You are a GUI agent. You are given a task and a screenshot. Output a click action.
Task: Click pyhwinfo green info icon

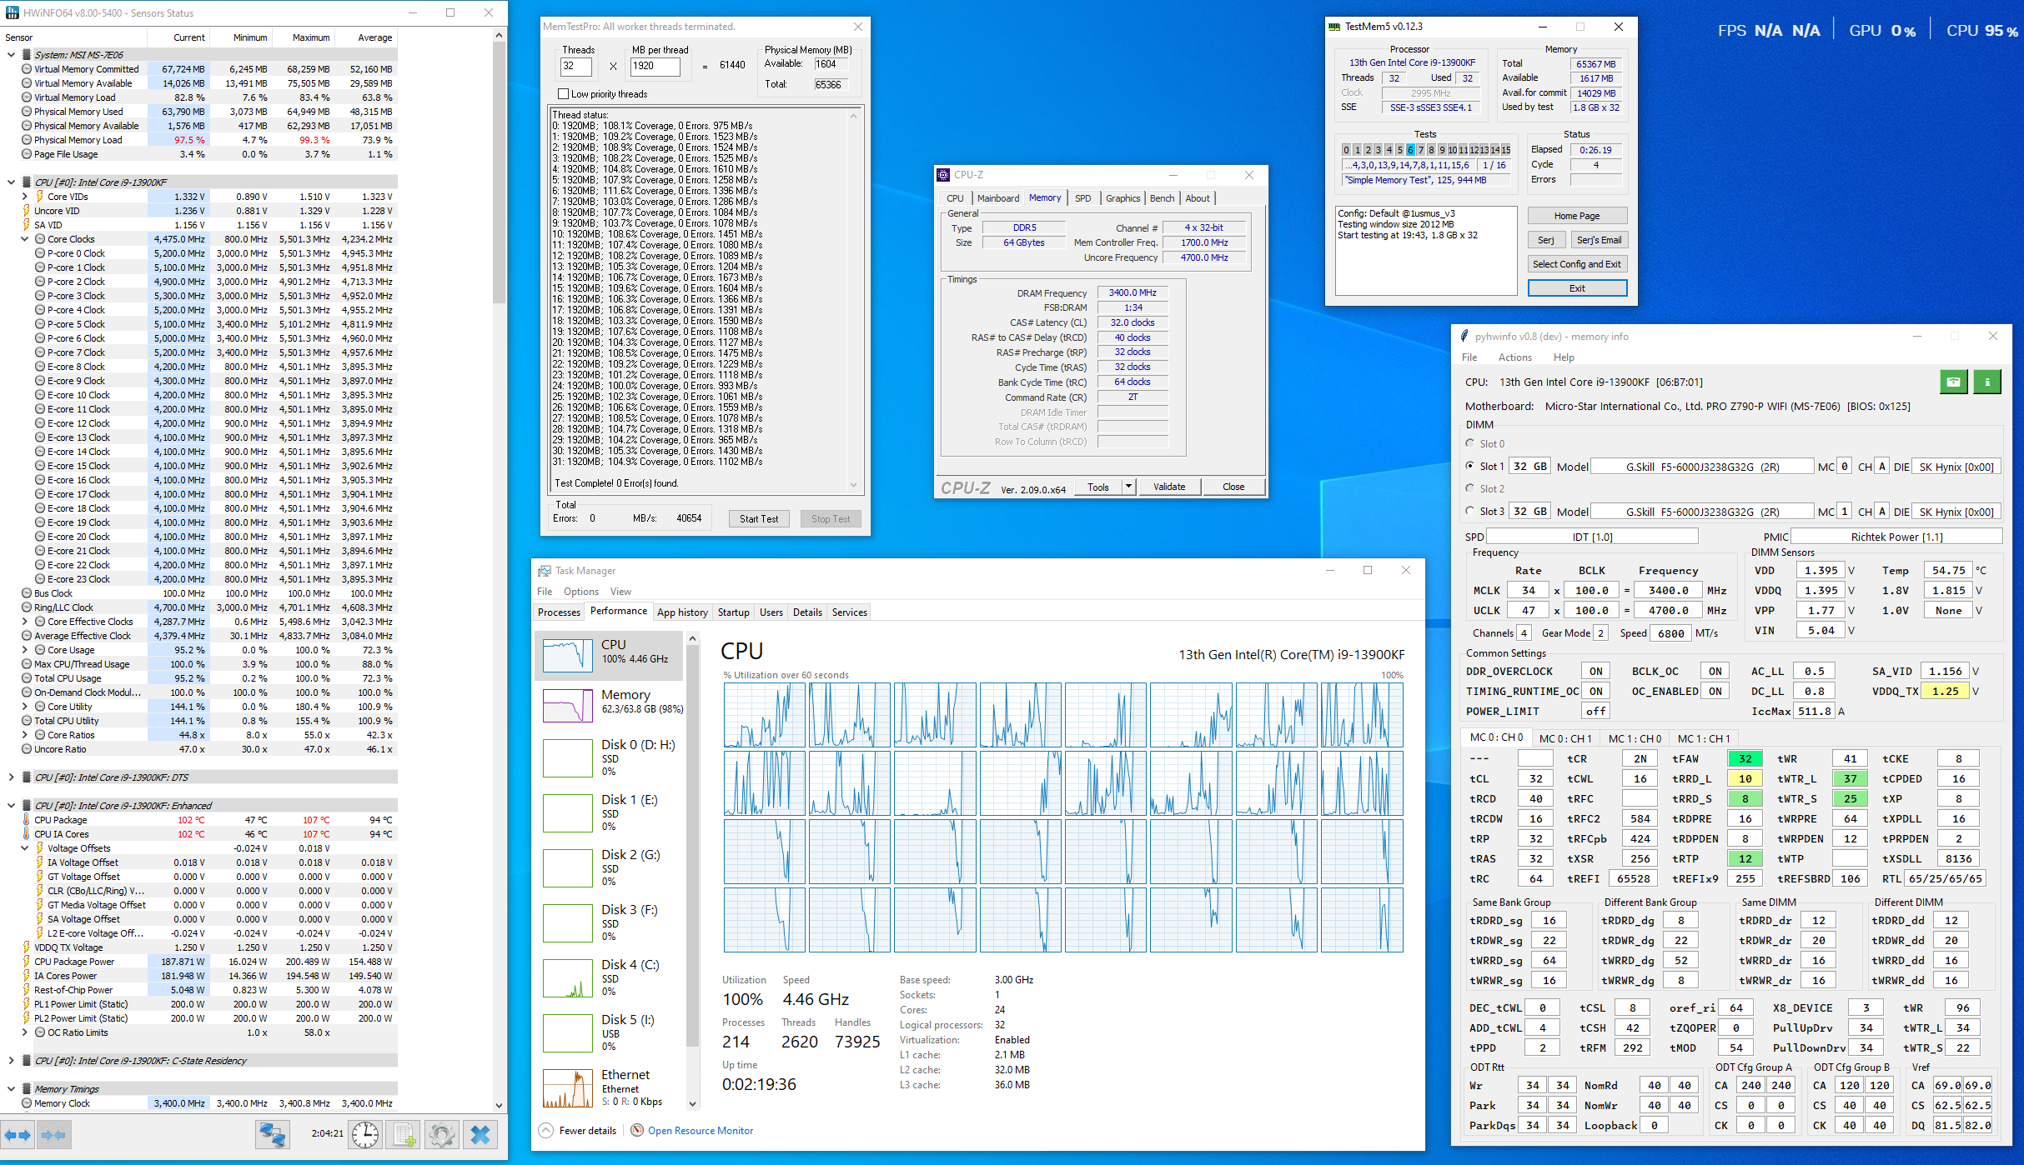1987,382
